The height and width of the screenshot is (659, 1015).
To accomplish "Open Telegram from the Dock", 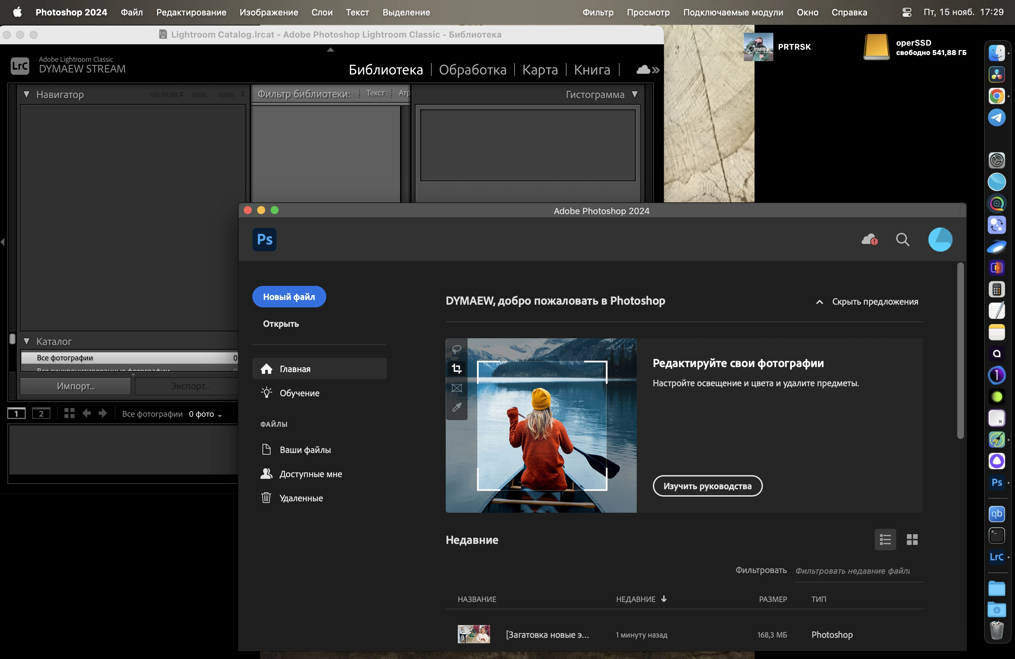I will point(997,118).
